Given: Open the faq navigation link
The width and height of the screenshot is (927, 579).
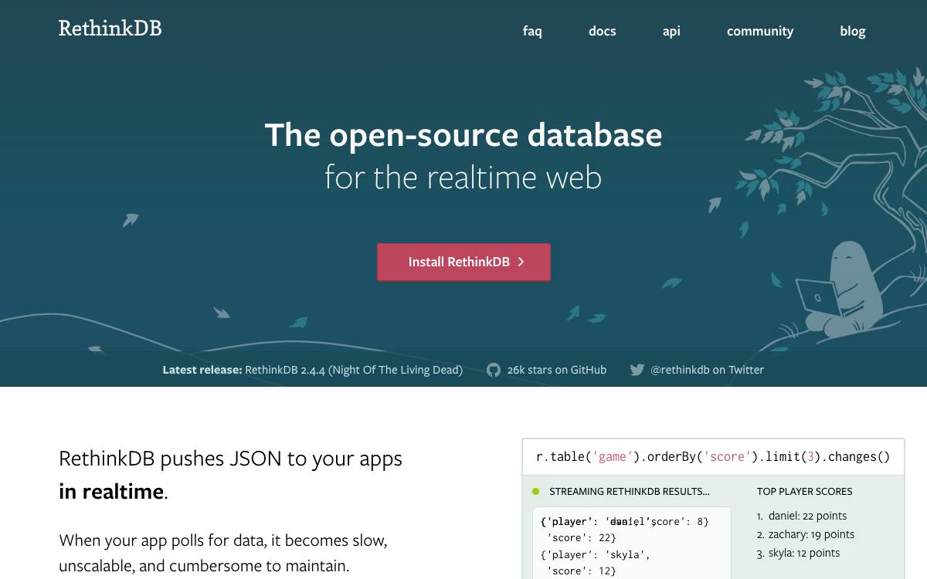Looking at the screenshot, I should (x=532, y=31).
